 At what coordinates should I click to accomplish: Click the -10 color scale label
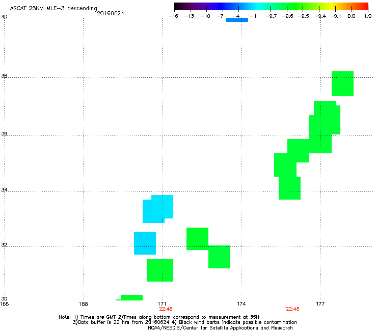click(x=205, y=16)
